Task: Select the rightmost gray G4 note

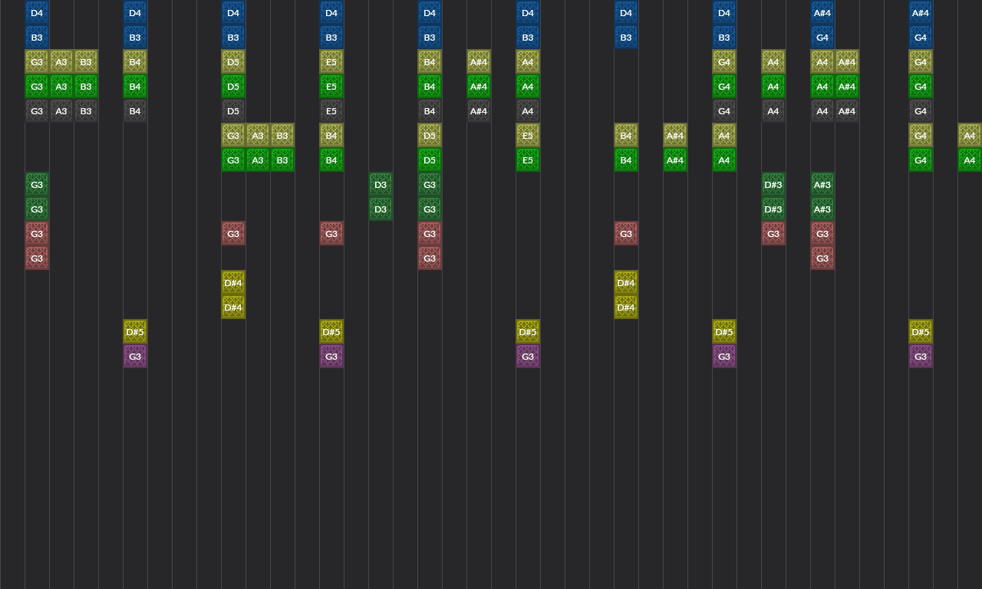Action: point(921,111)
